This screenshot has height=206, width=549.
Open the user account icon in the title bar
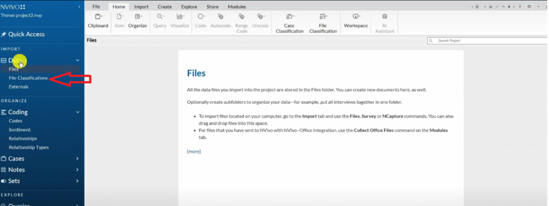(477, 6)
